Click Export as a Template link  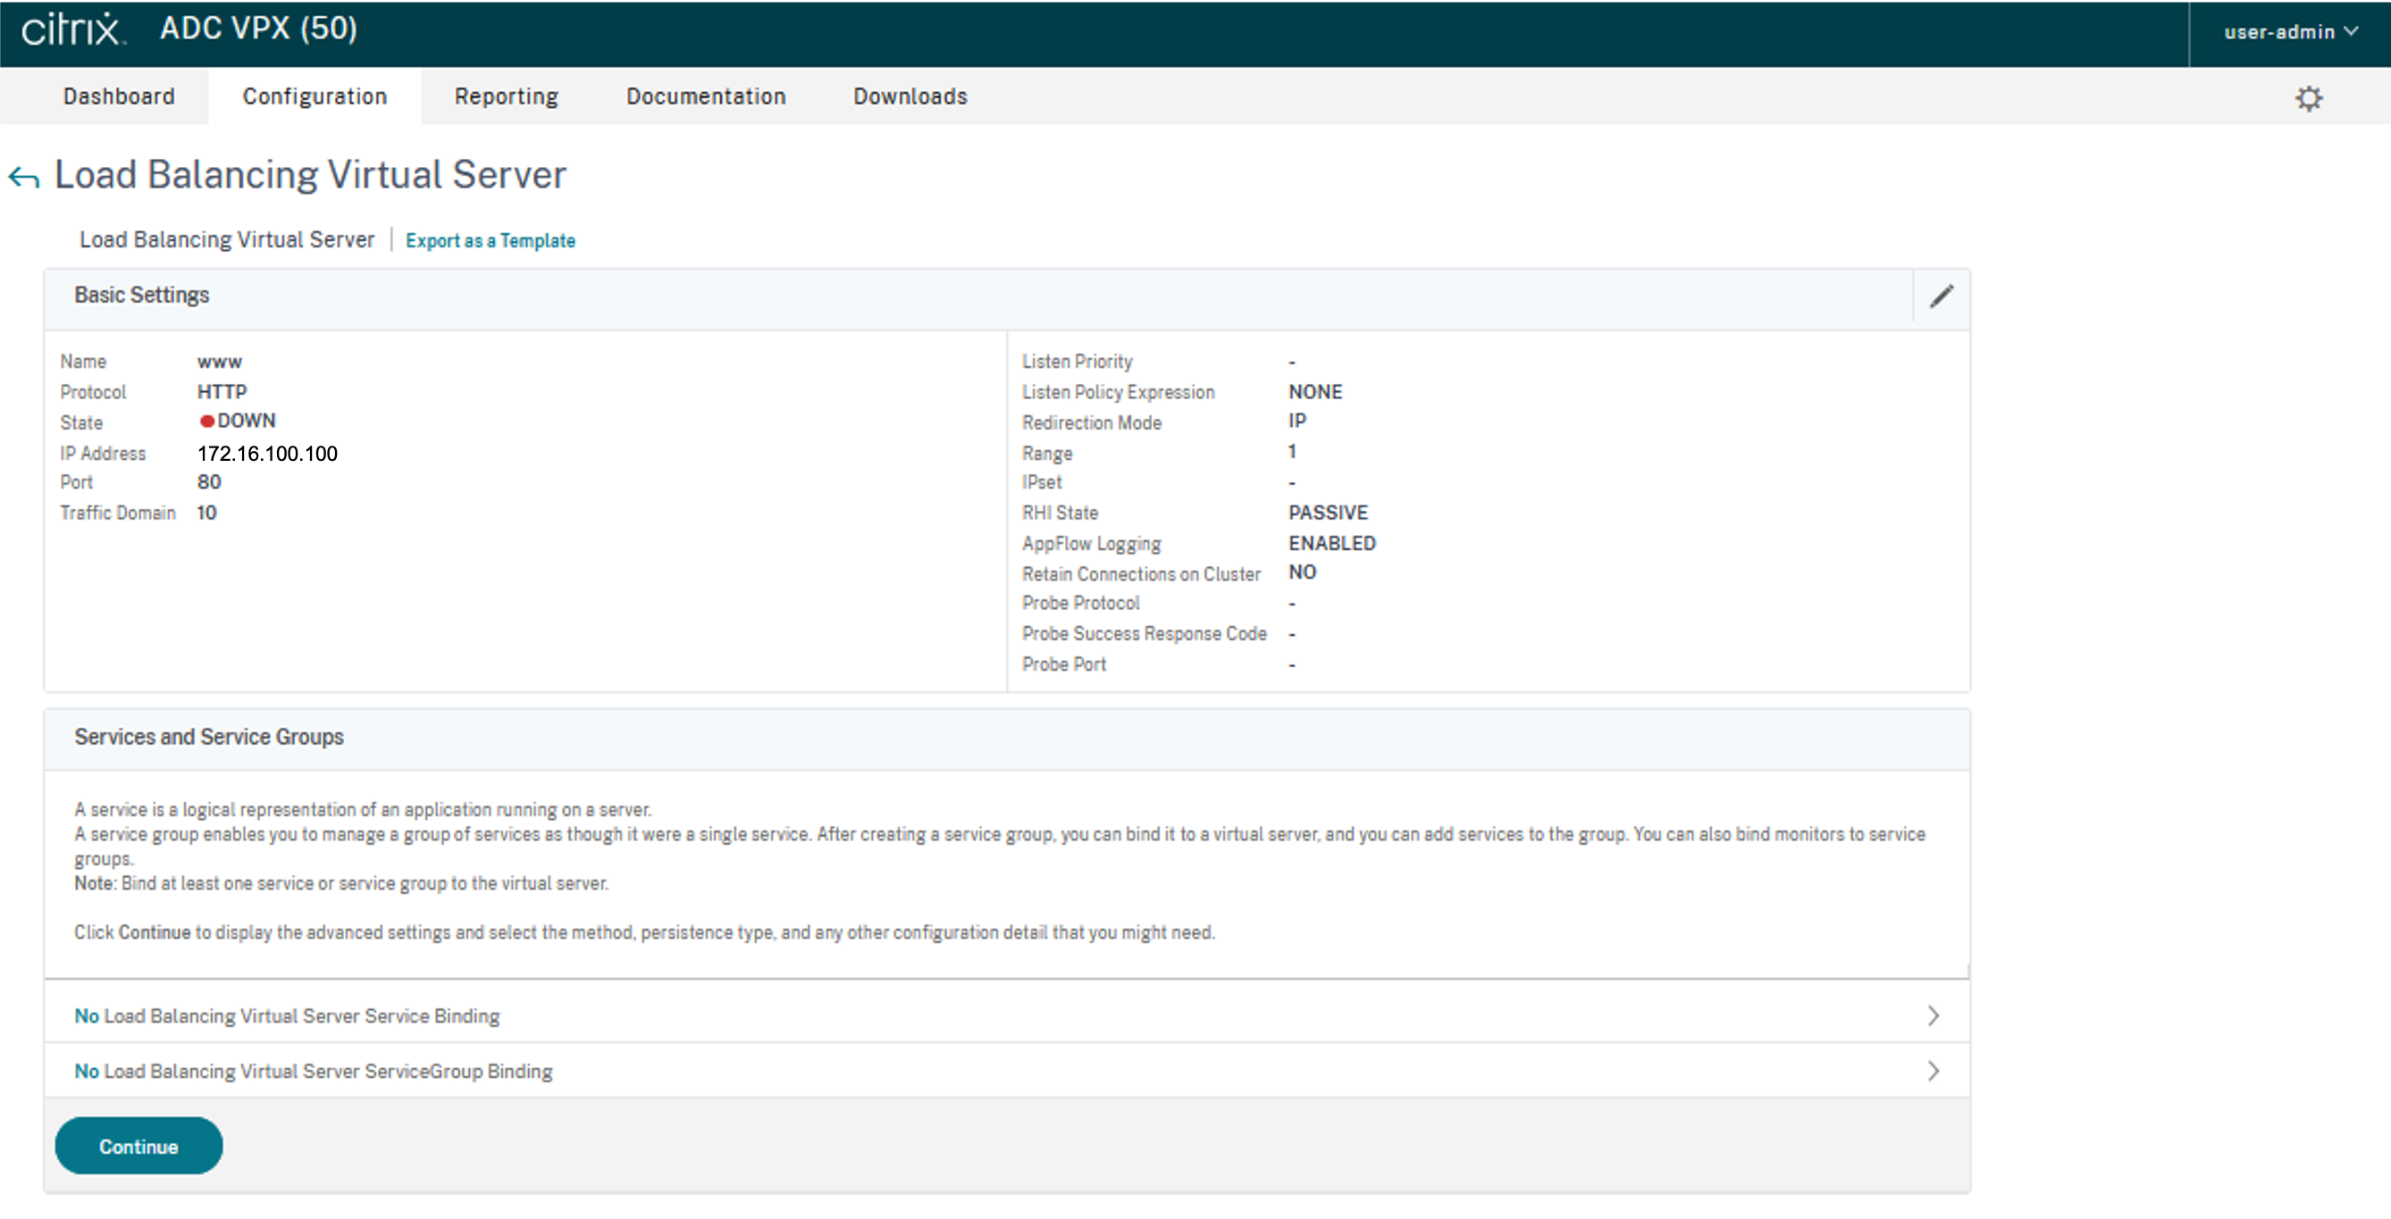490,241
